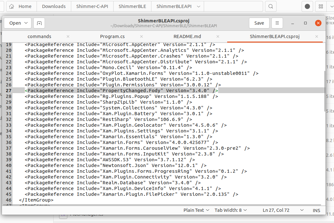334x223 pixels.
Task: Click the SharpZipLib package line
Action: 108,102
